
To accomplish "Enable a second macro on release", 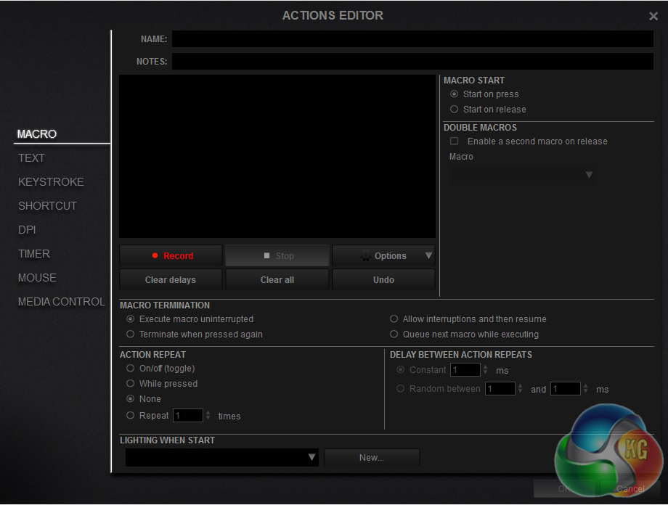I will pos(455,141).
